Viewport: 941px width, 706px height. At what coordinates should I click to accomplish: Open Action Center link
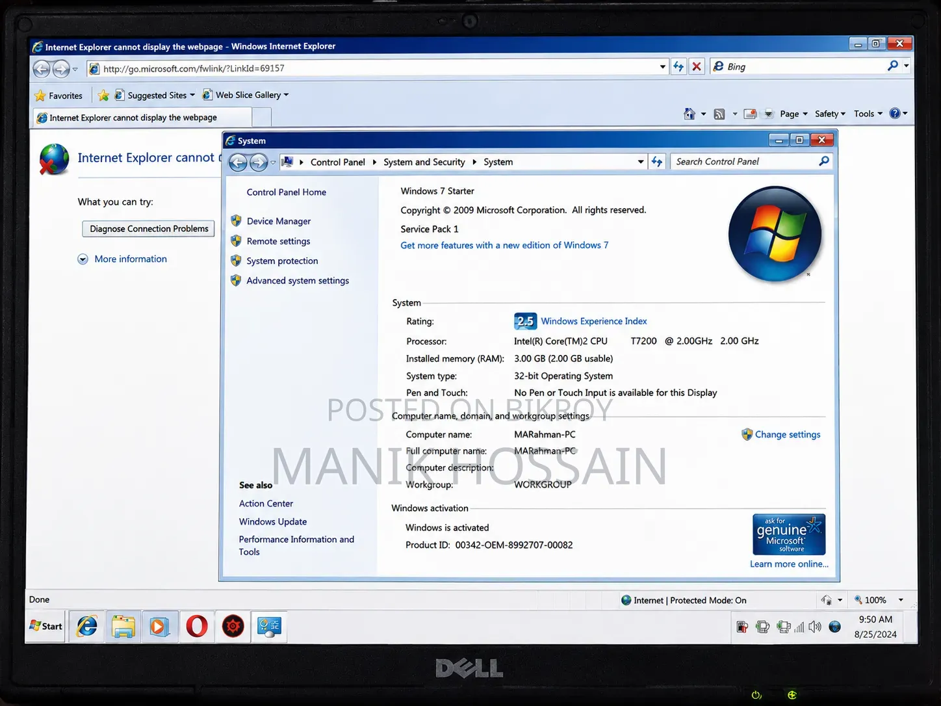tap(266, 504)
